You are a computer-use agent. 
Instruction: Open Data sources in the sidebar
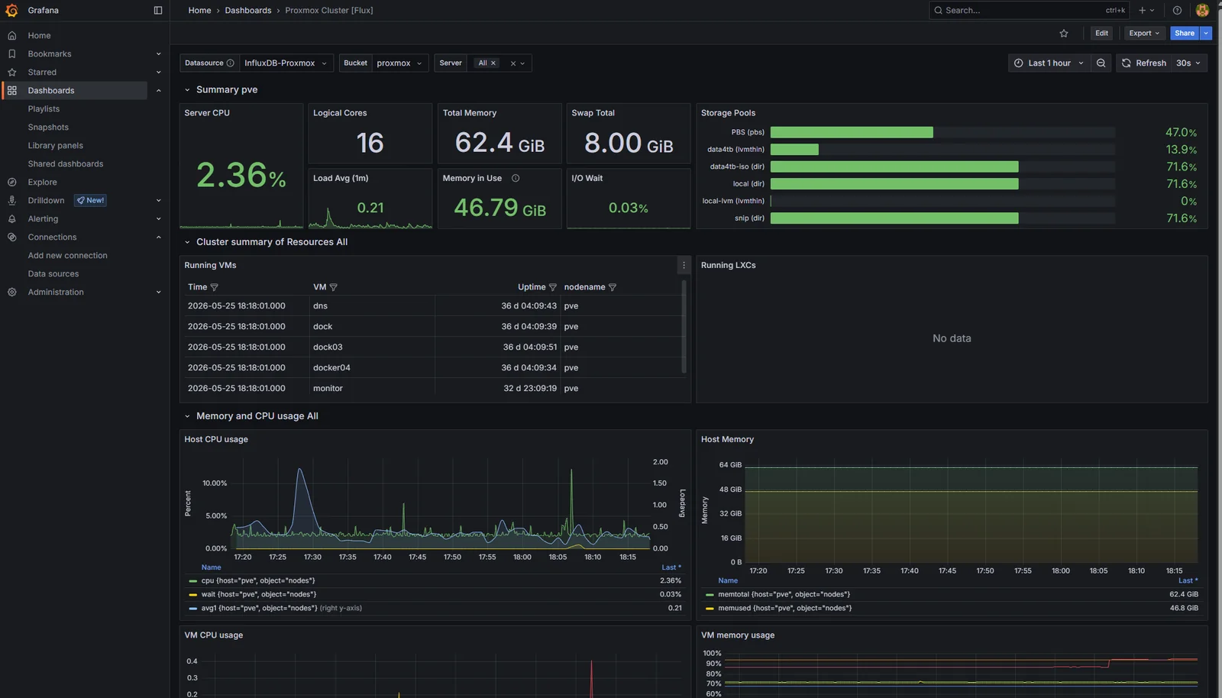pos(53,274)
